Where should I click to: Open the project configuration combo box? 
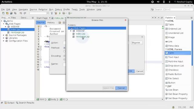(39, 13)
